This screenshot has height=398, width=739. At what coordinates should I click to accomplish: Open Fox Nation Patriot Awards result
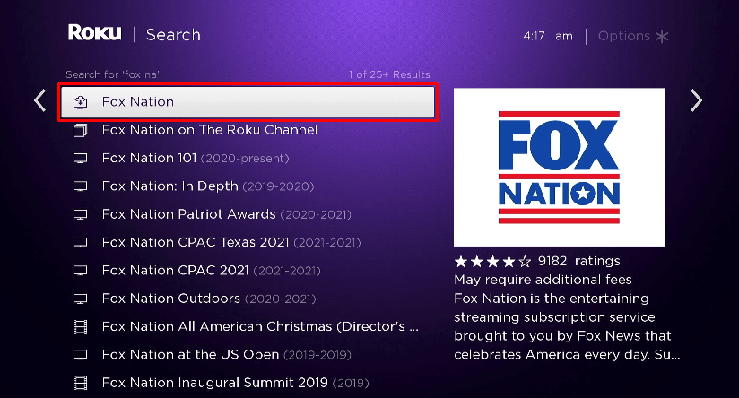[189, 214]
